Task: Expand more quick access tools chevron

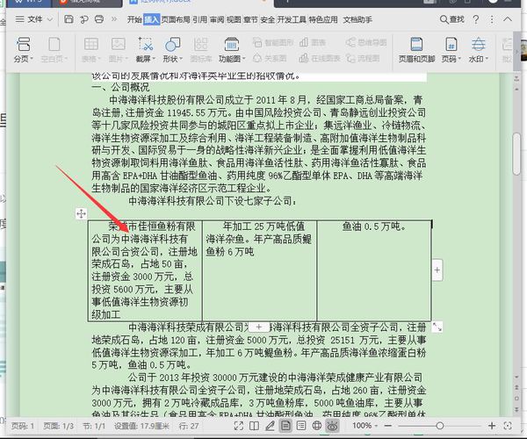Action: tap(114, 19)
